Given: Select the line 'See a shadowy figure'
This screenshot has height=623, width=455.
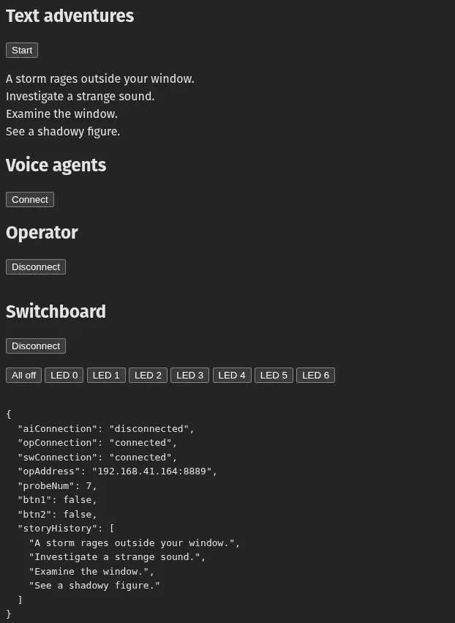Looking at the screenshot, I should 63,131.
